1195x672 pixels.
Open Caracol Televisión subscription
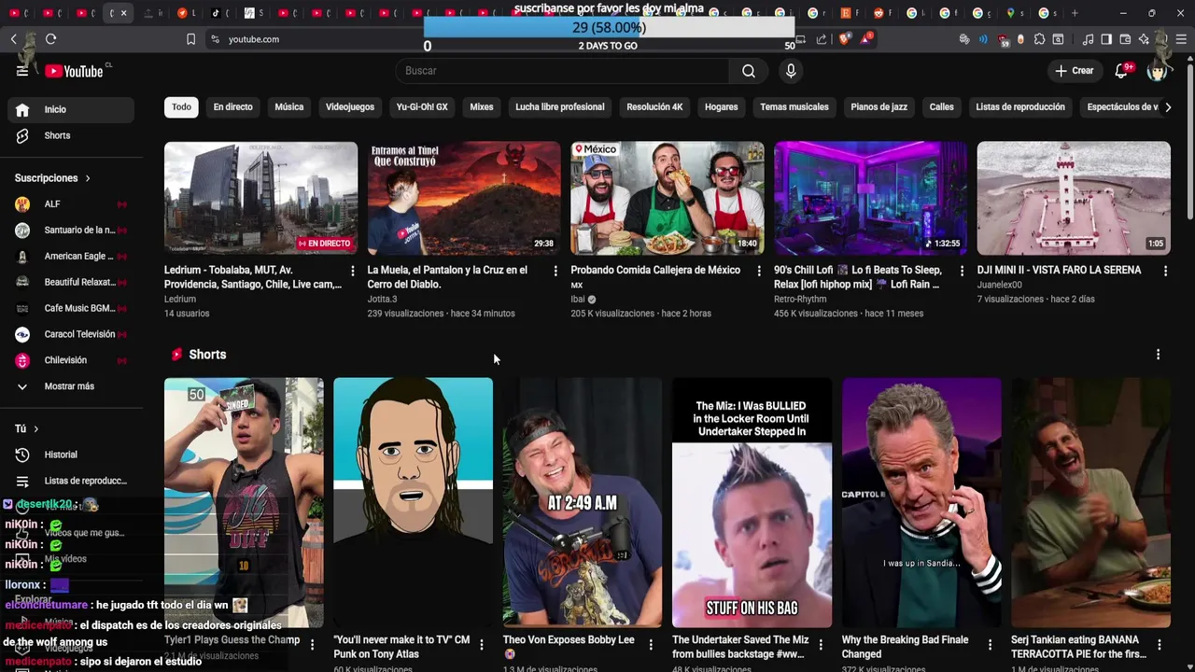pyautogui.click(x=70, y=334)
